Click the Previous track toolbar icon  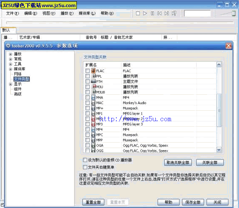[x=160, y=13]
